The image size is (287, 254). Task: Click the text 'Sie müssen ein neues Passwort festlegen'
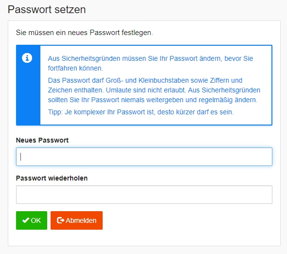[84, 33]
